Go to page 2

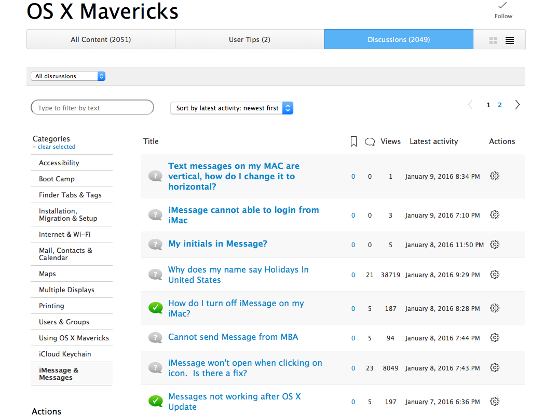click(x=499, y=105)
